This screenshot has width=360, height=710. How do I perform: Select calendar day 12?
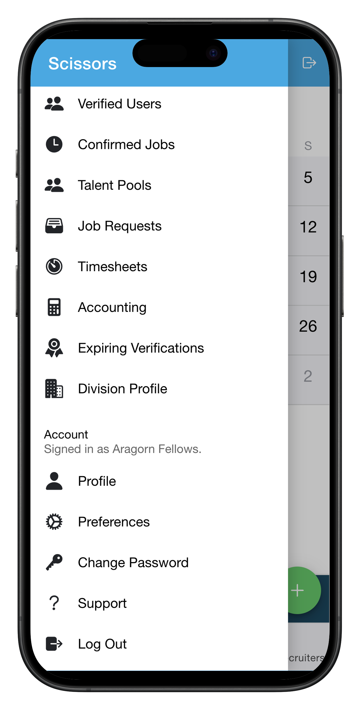tap(308, 227)
